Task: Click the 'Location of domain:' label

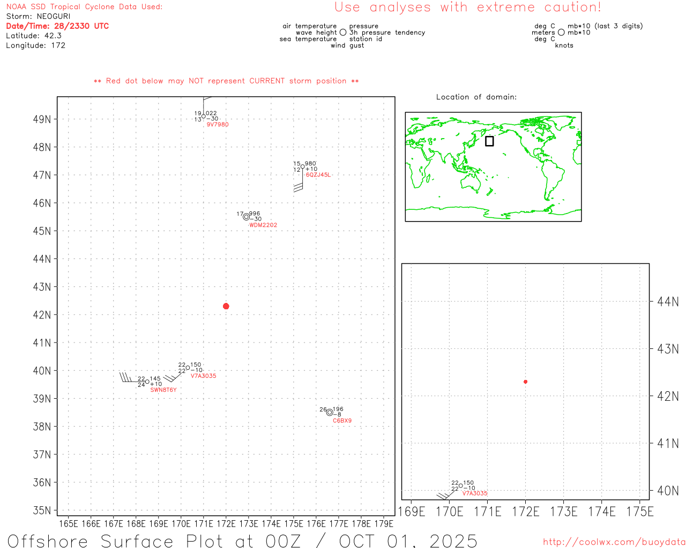Action: (476, 97)
